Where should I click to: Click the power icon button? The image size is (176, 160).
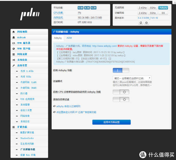(146, 23)
